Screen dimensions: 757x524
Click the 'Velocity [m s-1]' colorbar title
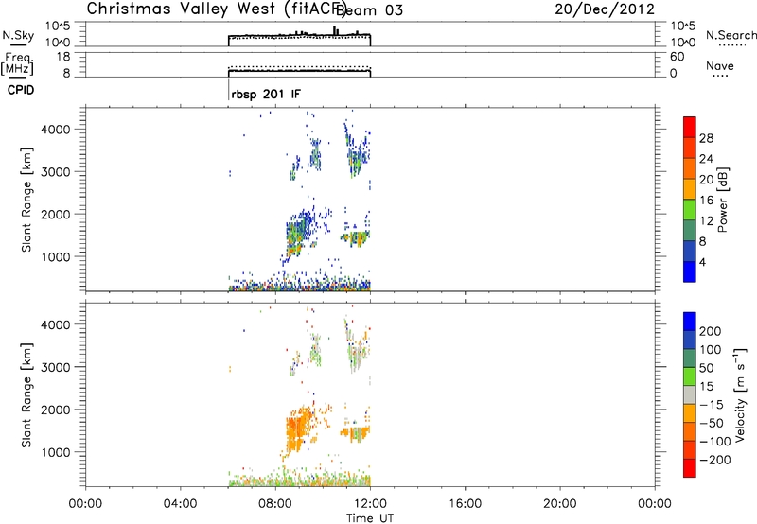coord(739,394)
